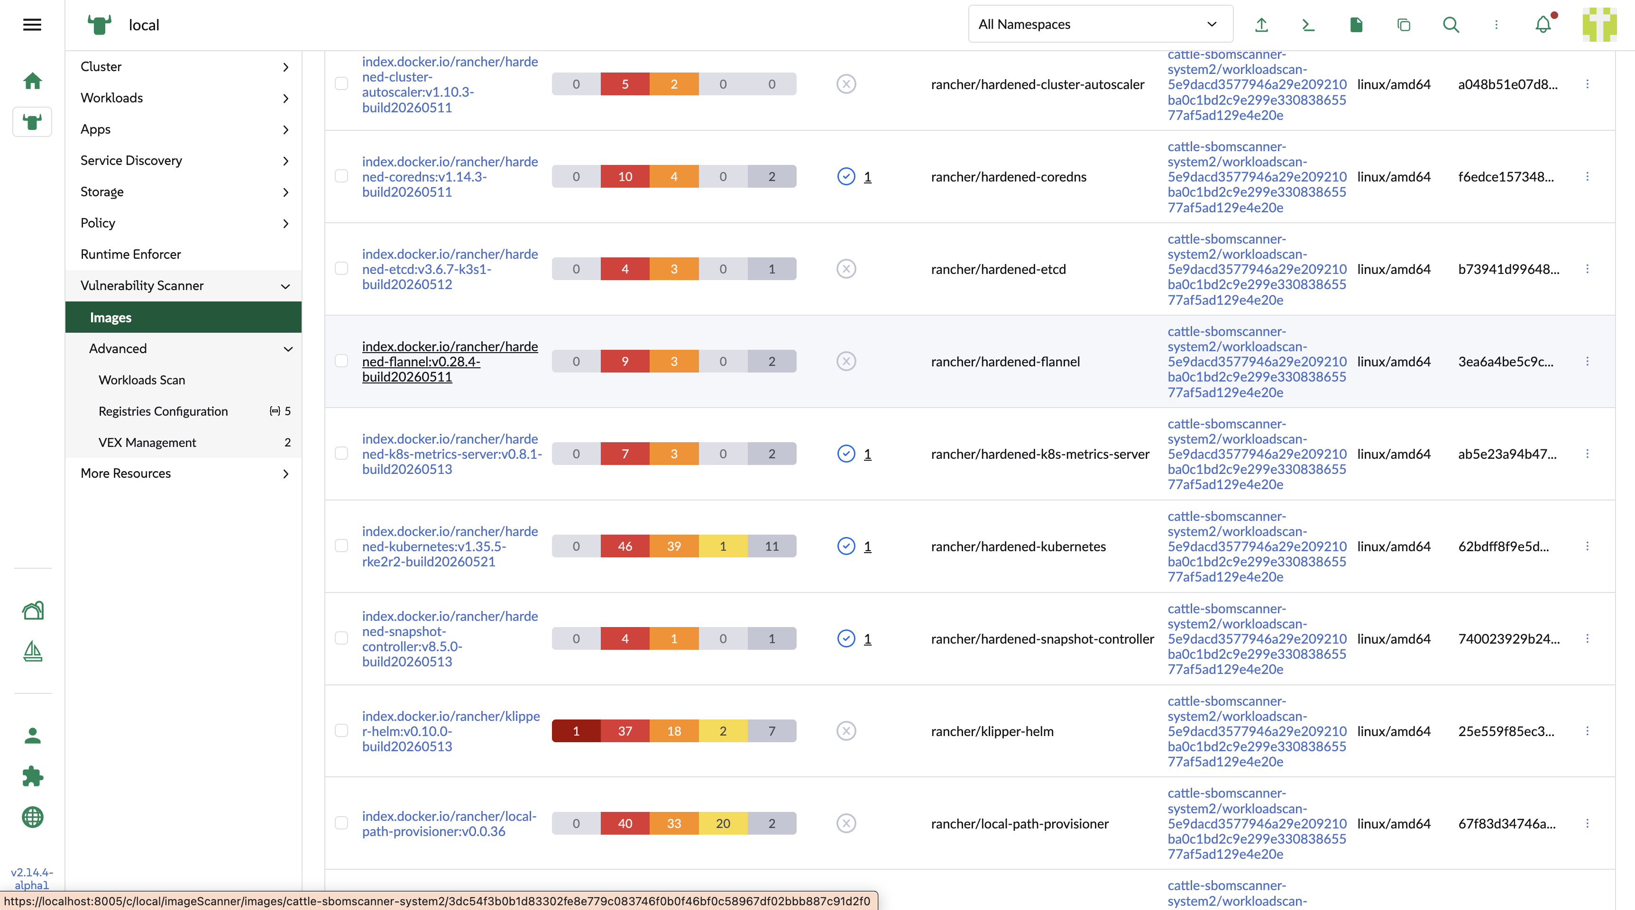Viewport: 1635px width, 910px height.
Task: Open the resource search icon
Action: [x=1451, y=25]
